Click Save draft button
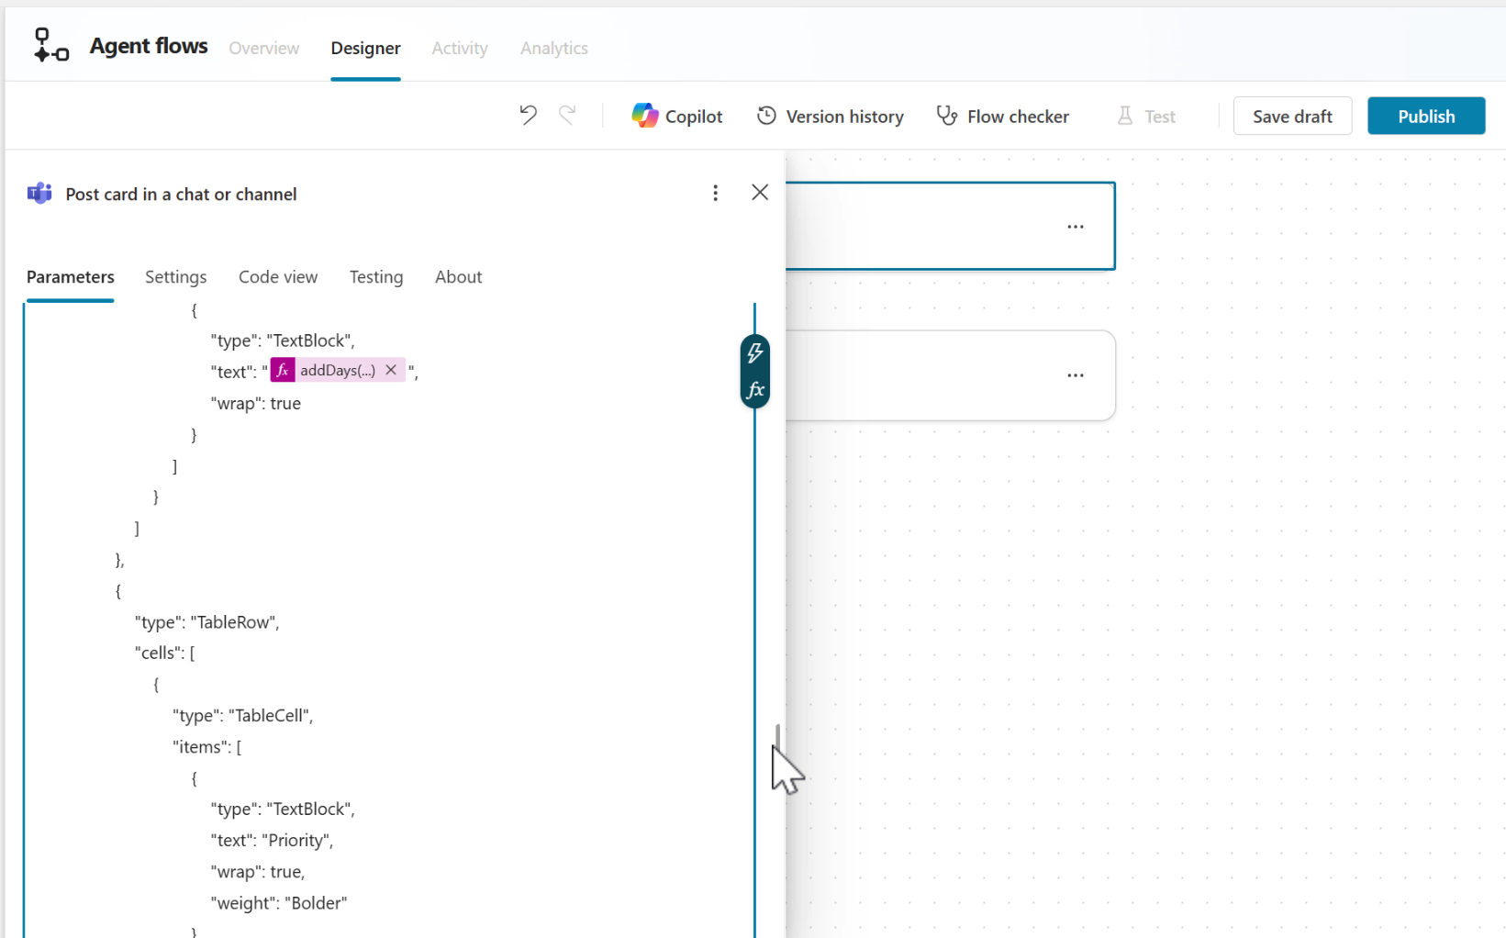1506x938 pixels. (1291, 116)
